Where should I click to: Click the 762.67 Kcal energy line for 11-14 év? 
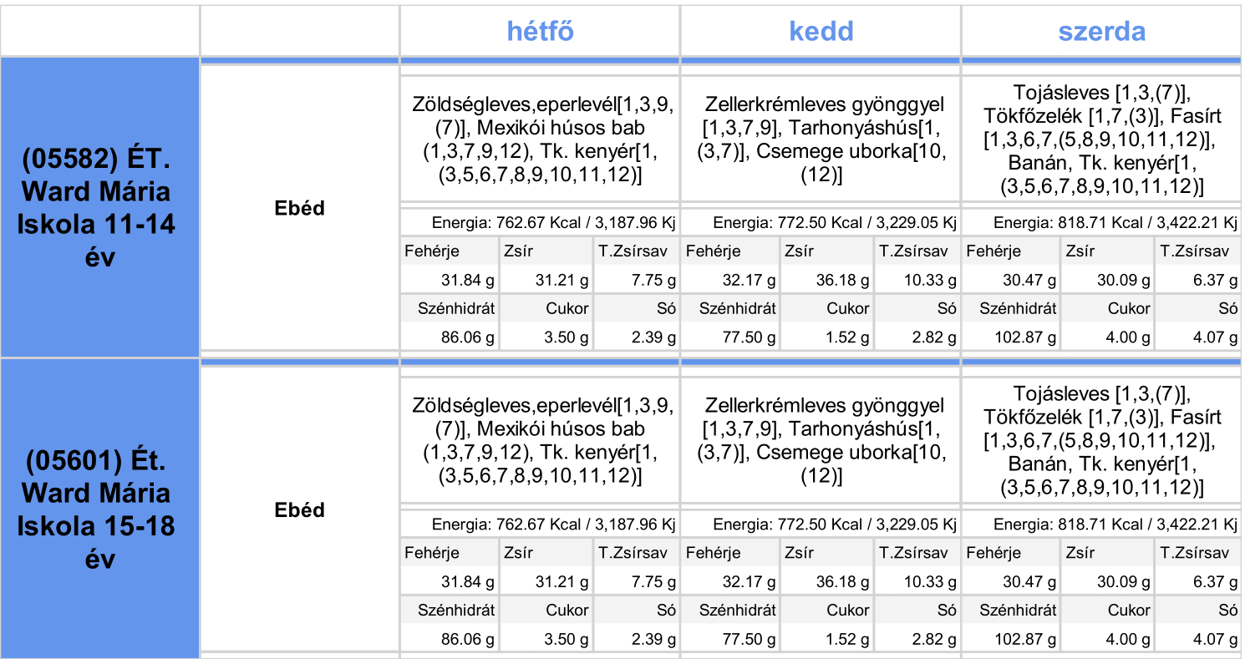pos(552,223)
